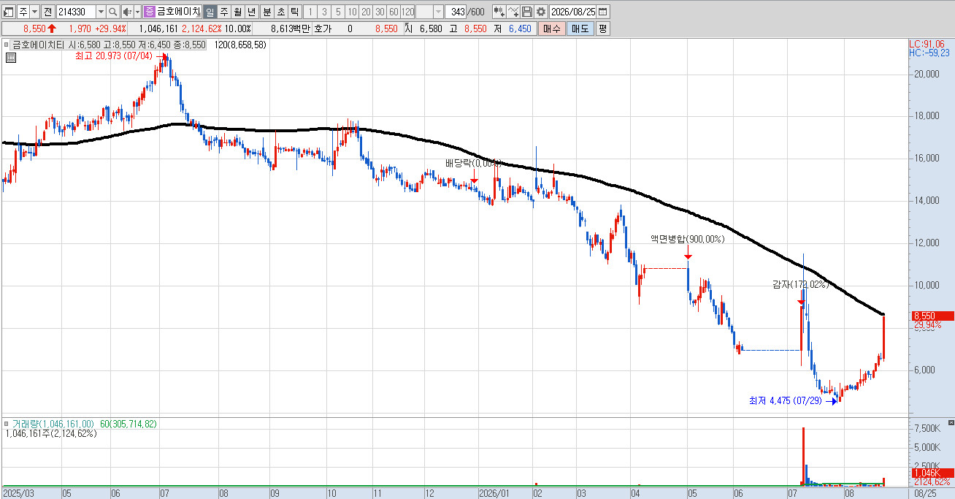
Task: Click the 액면병합(900,00%) event marker
Action: [x=688, y=239]
